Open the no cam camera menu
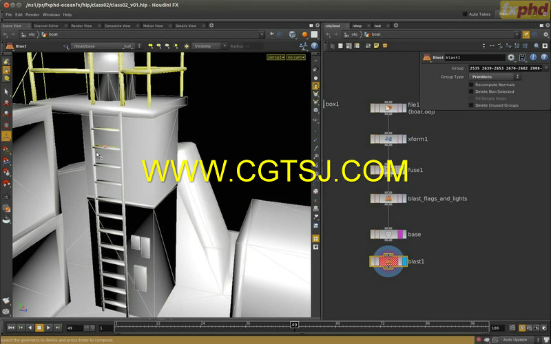Viewport: 551px width, 344px height. pyautogui.click(x=296, y=57)
